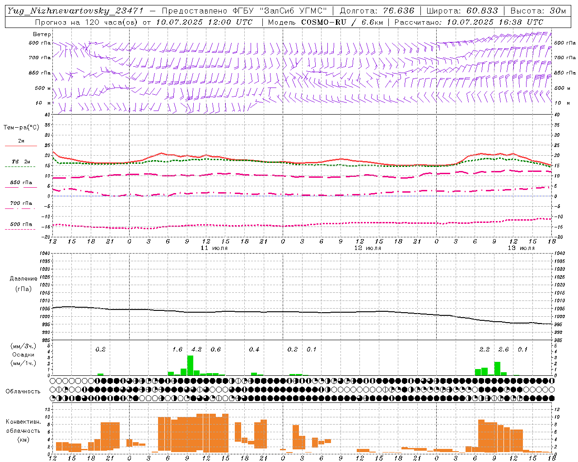Click the elevation text Высота: 30м
The width and height of the screenshot is (578, 462).
point(538,11)
